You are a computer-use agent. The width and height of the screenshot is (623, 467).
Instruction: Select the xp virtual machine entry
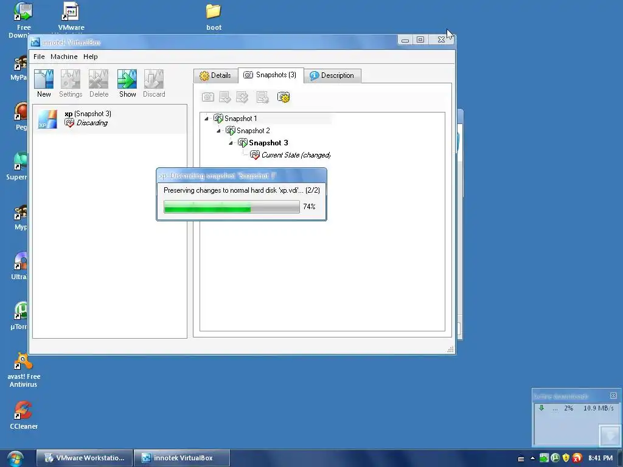pos(110,119)
